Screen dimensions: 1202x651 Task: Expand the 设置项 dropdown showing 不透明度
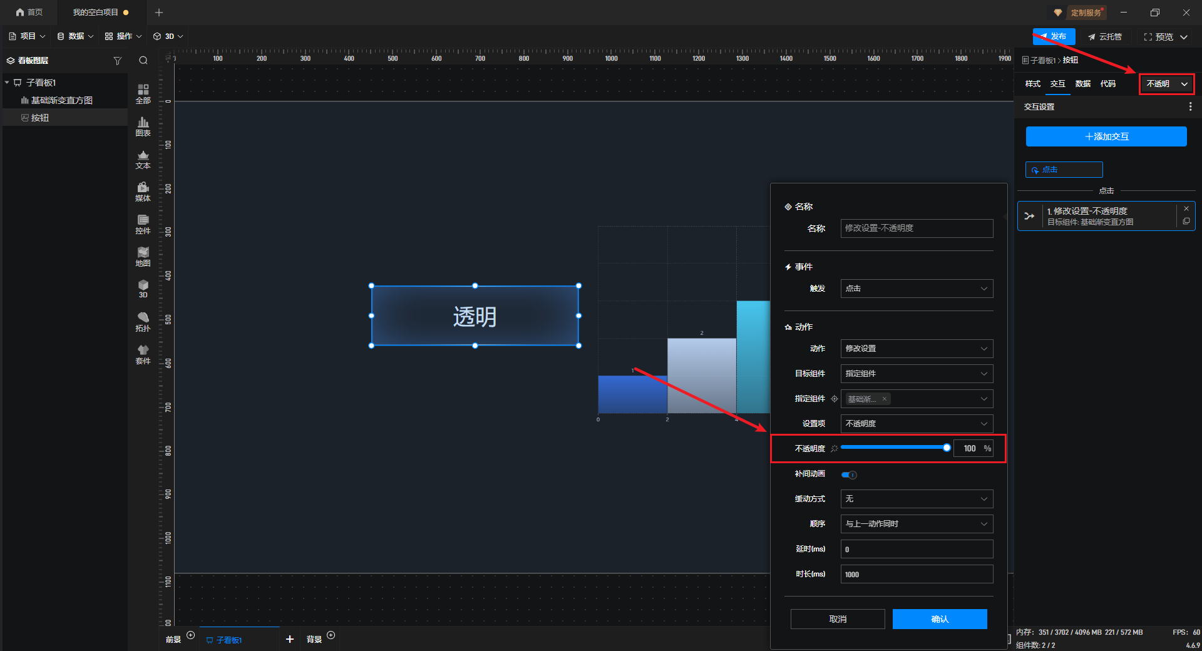tap(916, 424)
